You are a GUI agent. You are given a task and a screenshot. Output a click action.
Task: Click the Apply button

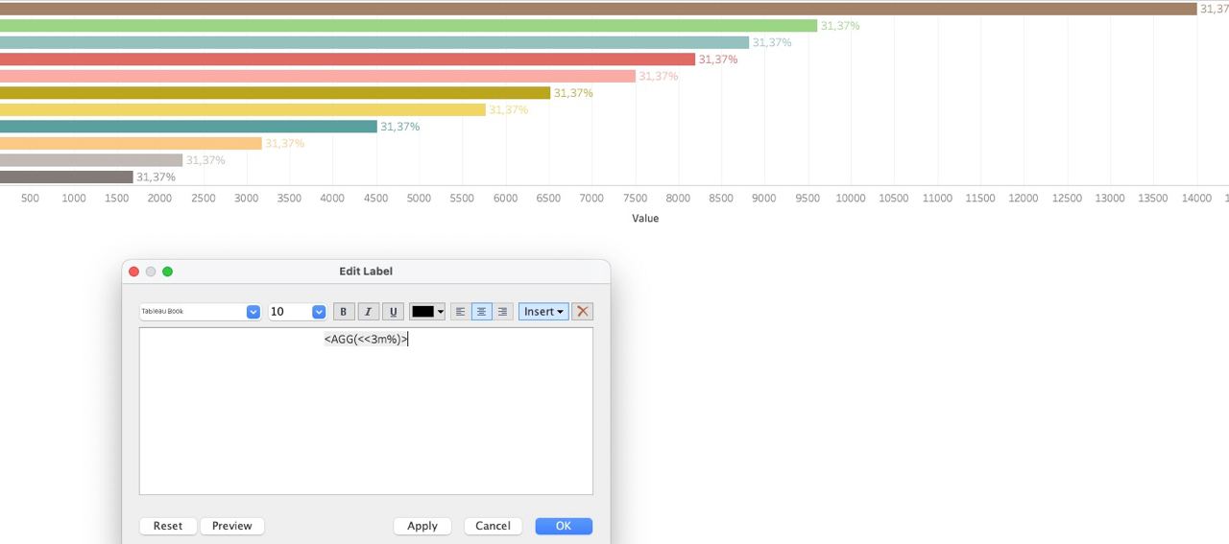(x=422, y=526)
